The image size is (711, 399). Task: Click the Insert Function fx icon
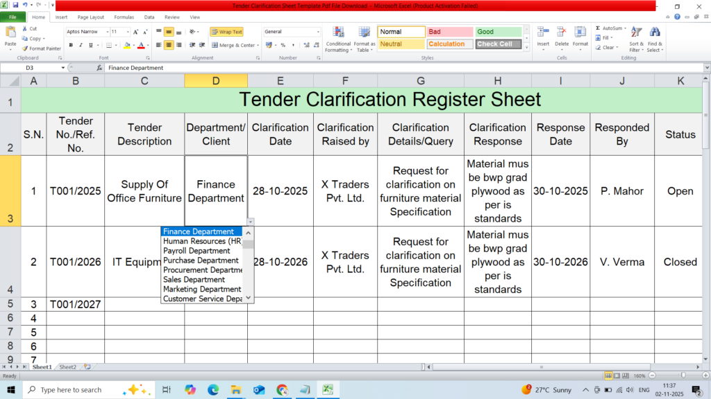pos(101,68)
